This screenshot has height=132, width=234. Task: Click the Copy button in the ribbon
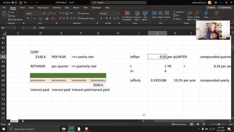coord(12,16)
